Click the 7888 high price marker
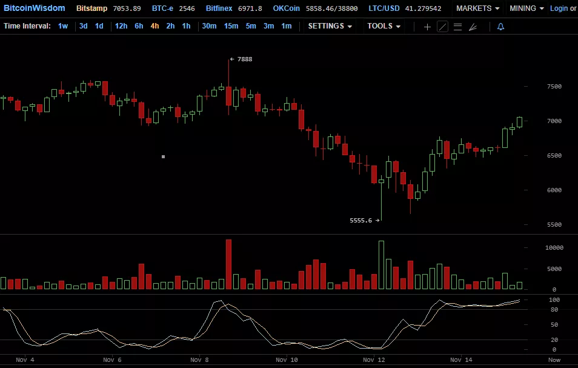 click(x=244, y=59)
